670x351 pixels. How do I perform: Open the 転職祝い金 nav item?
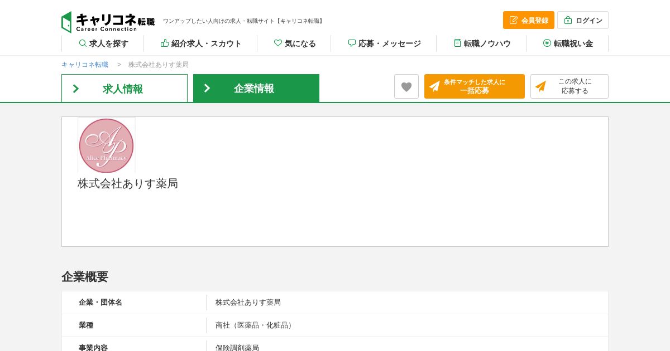pyautogui.click(x=568, y=43)
